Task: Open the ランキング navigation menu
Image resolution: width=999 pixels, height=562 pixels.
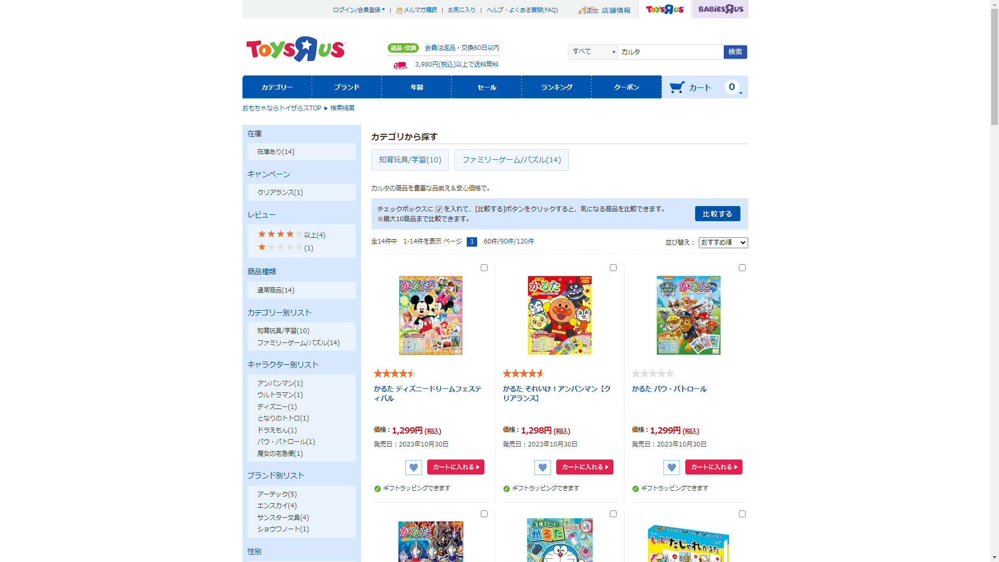Action: pos(556,87)
